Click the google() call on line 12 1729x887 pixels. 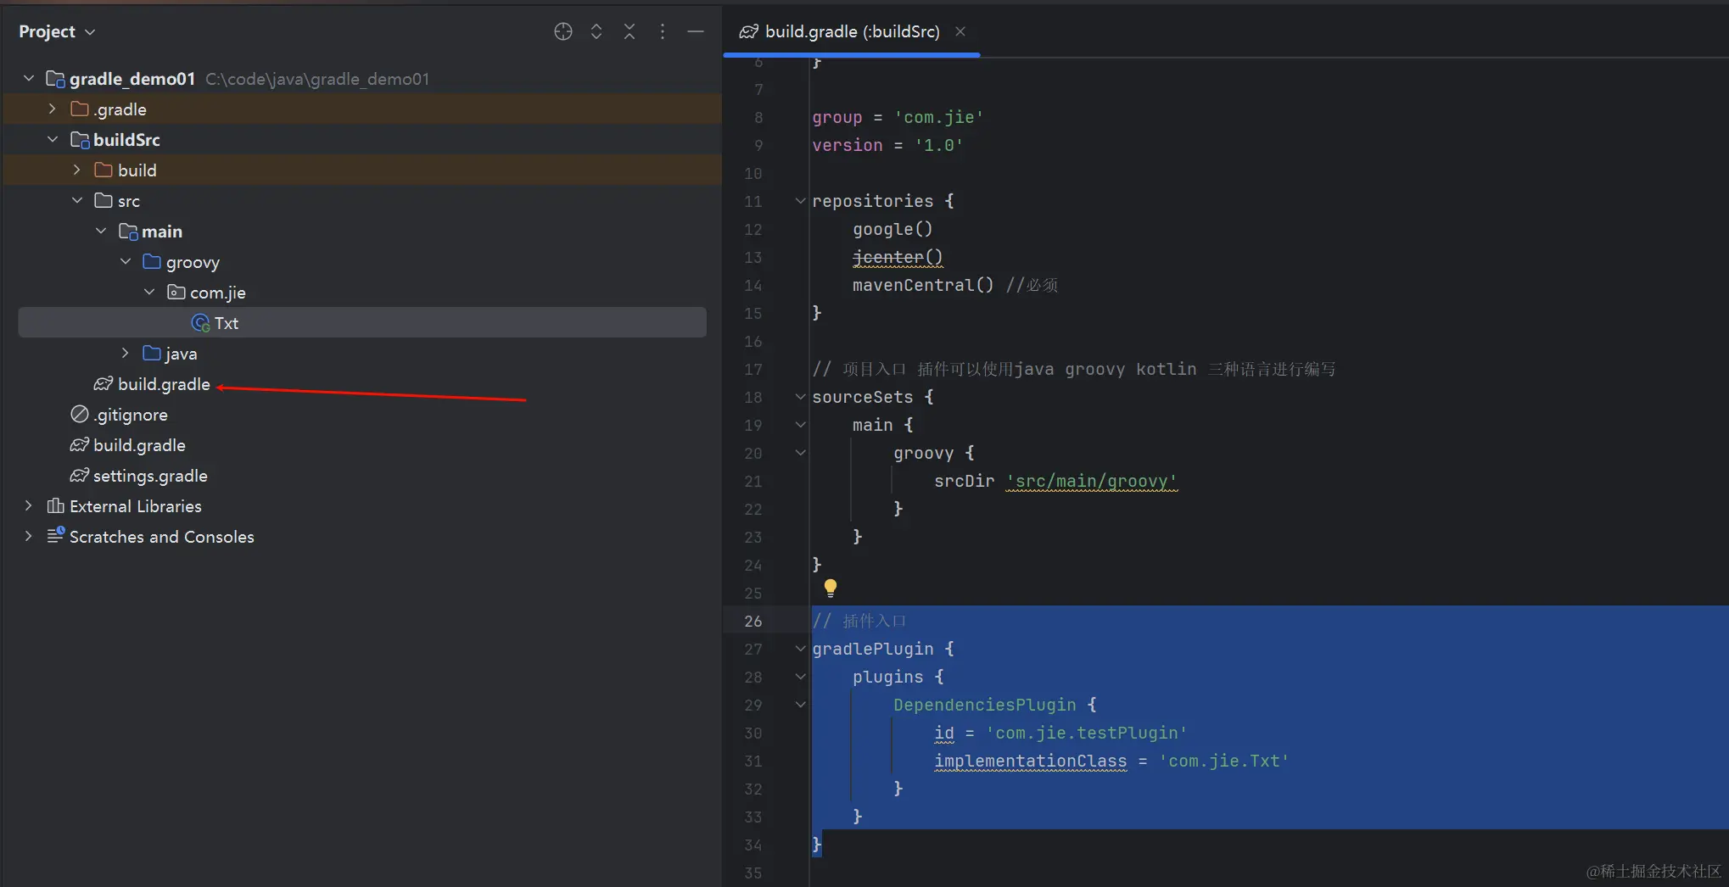892,229
